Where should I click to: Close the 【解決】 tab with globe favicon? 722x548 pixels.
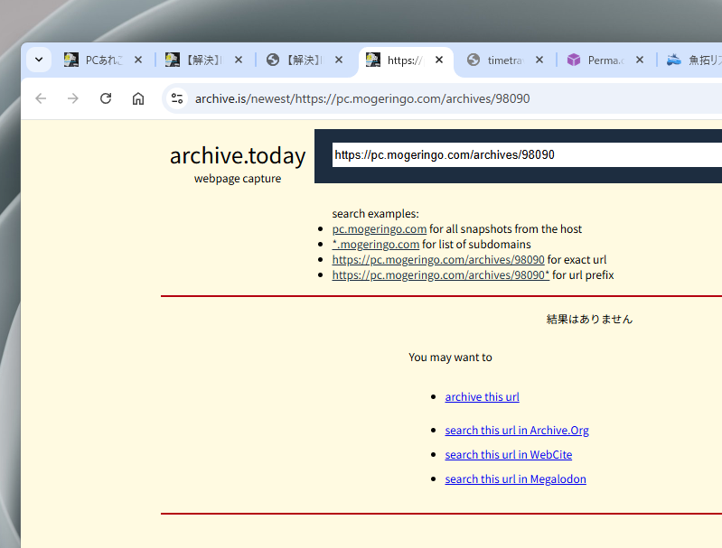339,60
